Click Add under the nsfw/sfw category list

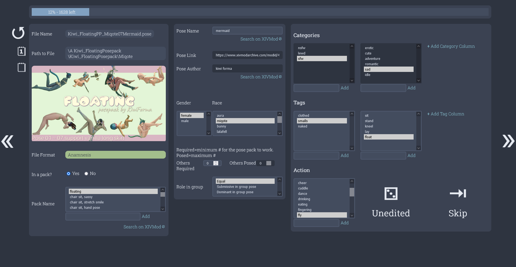[x=345, y=88]
